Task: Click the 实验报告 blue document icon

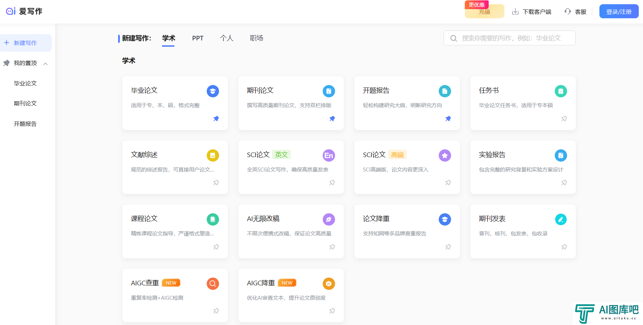Action: pos(561,155)
